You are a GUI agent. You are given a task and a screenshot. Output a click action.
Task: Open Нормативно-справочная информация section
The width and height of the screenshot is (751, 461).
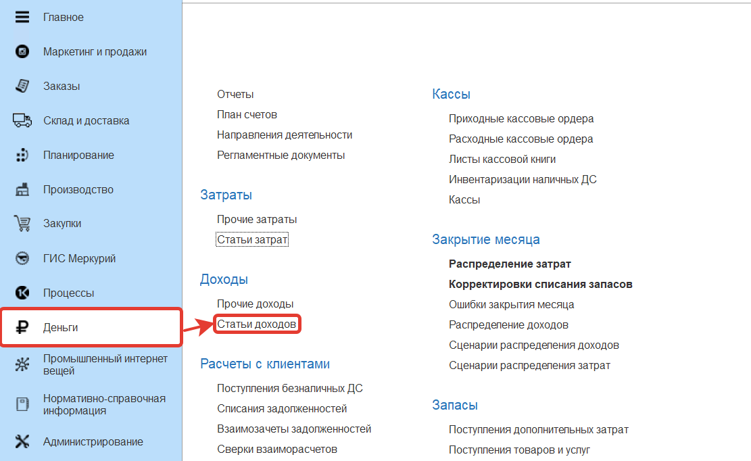pos(104,404)
